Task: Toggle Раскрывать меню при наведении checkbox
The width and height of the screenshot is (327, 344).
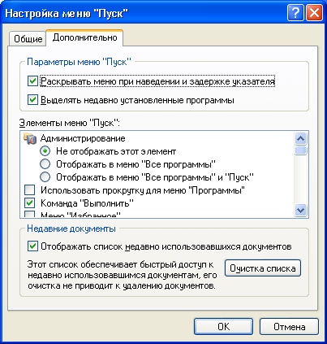Action: (x=32, y=81)
